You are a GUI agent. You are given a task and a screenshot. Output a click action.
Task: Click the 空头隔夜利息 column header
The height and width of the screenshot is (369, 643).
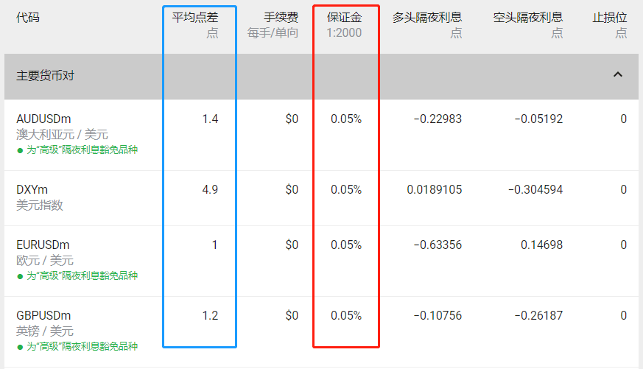click(528, 18)
